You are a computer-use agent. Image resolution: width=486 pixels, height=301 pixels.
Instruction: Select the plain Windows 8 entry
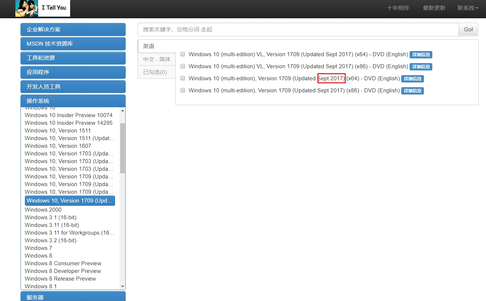[x=38, y=256]
